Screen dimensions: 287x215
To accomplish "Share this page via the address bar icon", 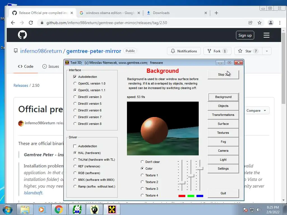I will click(x=250, y=23).
